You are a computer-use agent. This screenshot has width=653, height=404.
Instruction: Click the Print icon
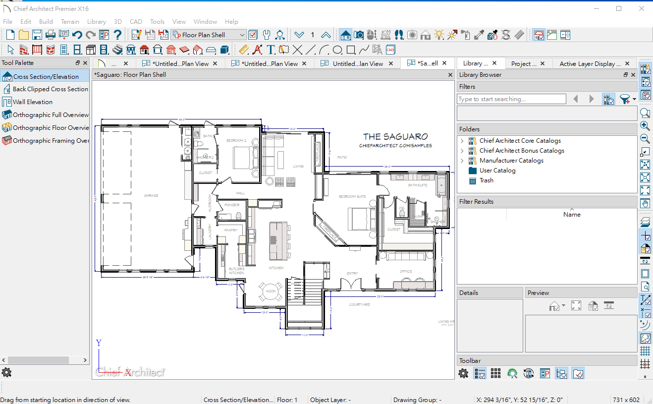(51, 35)
